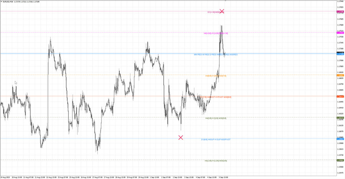Select the 'D1[6/8] H4SUP H1SUP M30PIVOT' label

[x=216, y=140]
